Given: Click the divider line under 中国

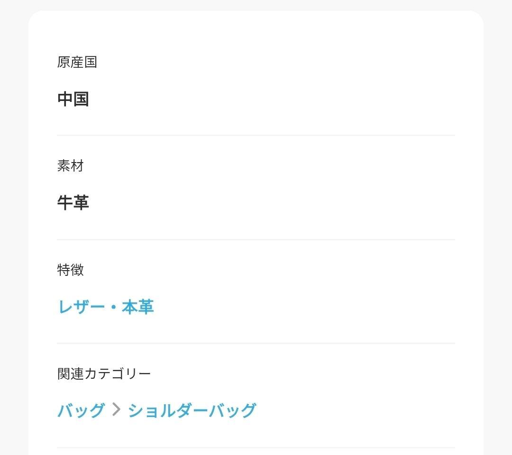Looking at the screenshot, I should point(256,135).
